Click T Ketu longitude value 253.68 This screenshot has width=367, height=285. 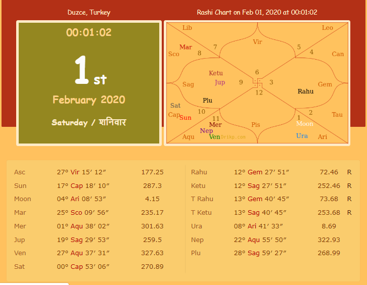point(329,212)
